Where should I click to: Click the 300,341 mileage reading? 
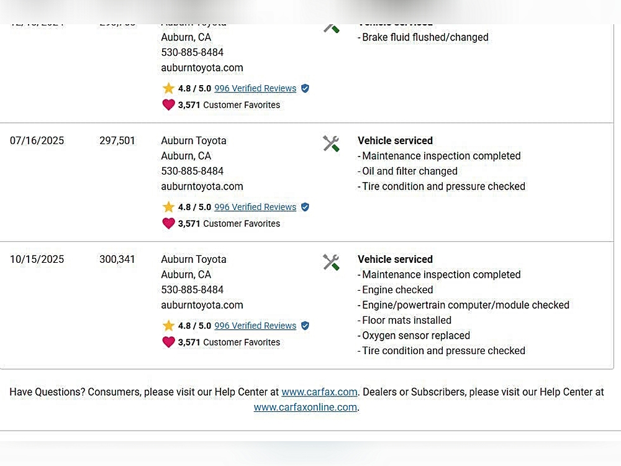pyautogui.click(x=117, y=259)
